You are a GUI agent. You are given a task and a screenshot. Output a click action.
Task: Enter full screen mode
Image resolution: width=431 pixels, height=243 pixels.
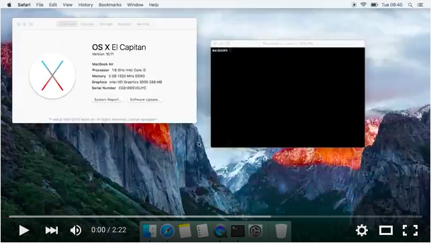pyautogui.click(x=410, y=230)
